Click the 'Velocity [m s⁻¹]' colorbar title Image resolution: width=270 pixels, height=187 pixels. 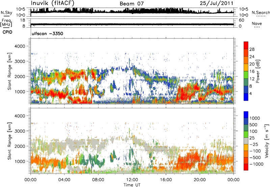(x=267, y=141)
